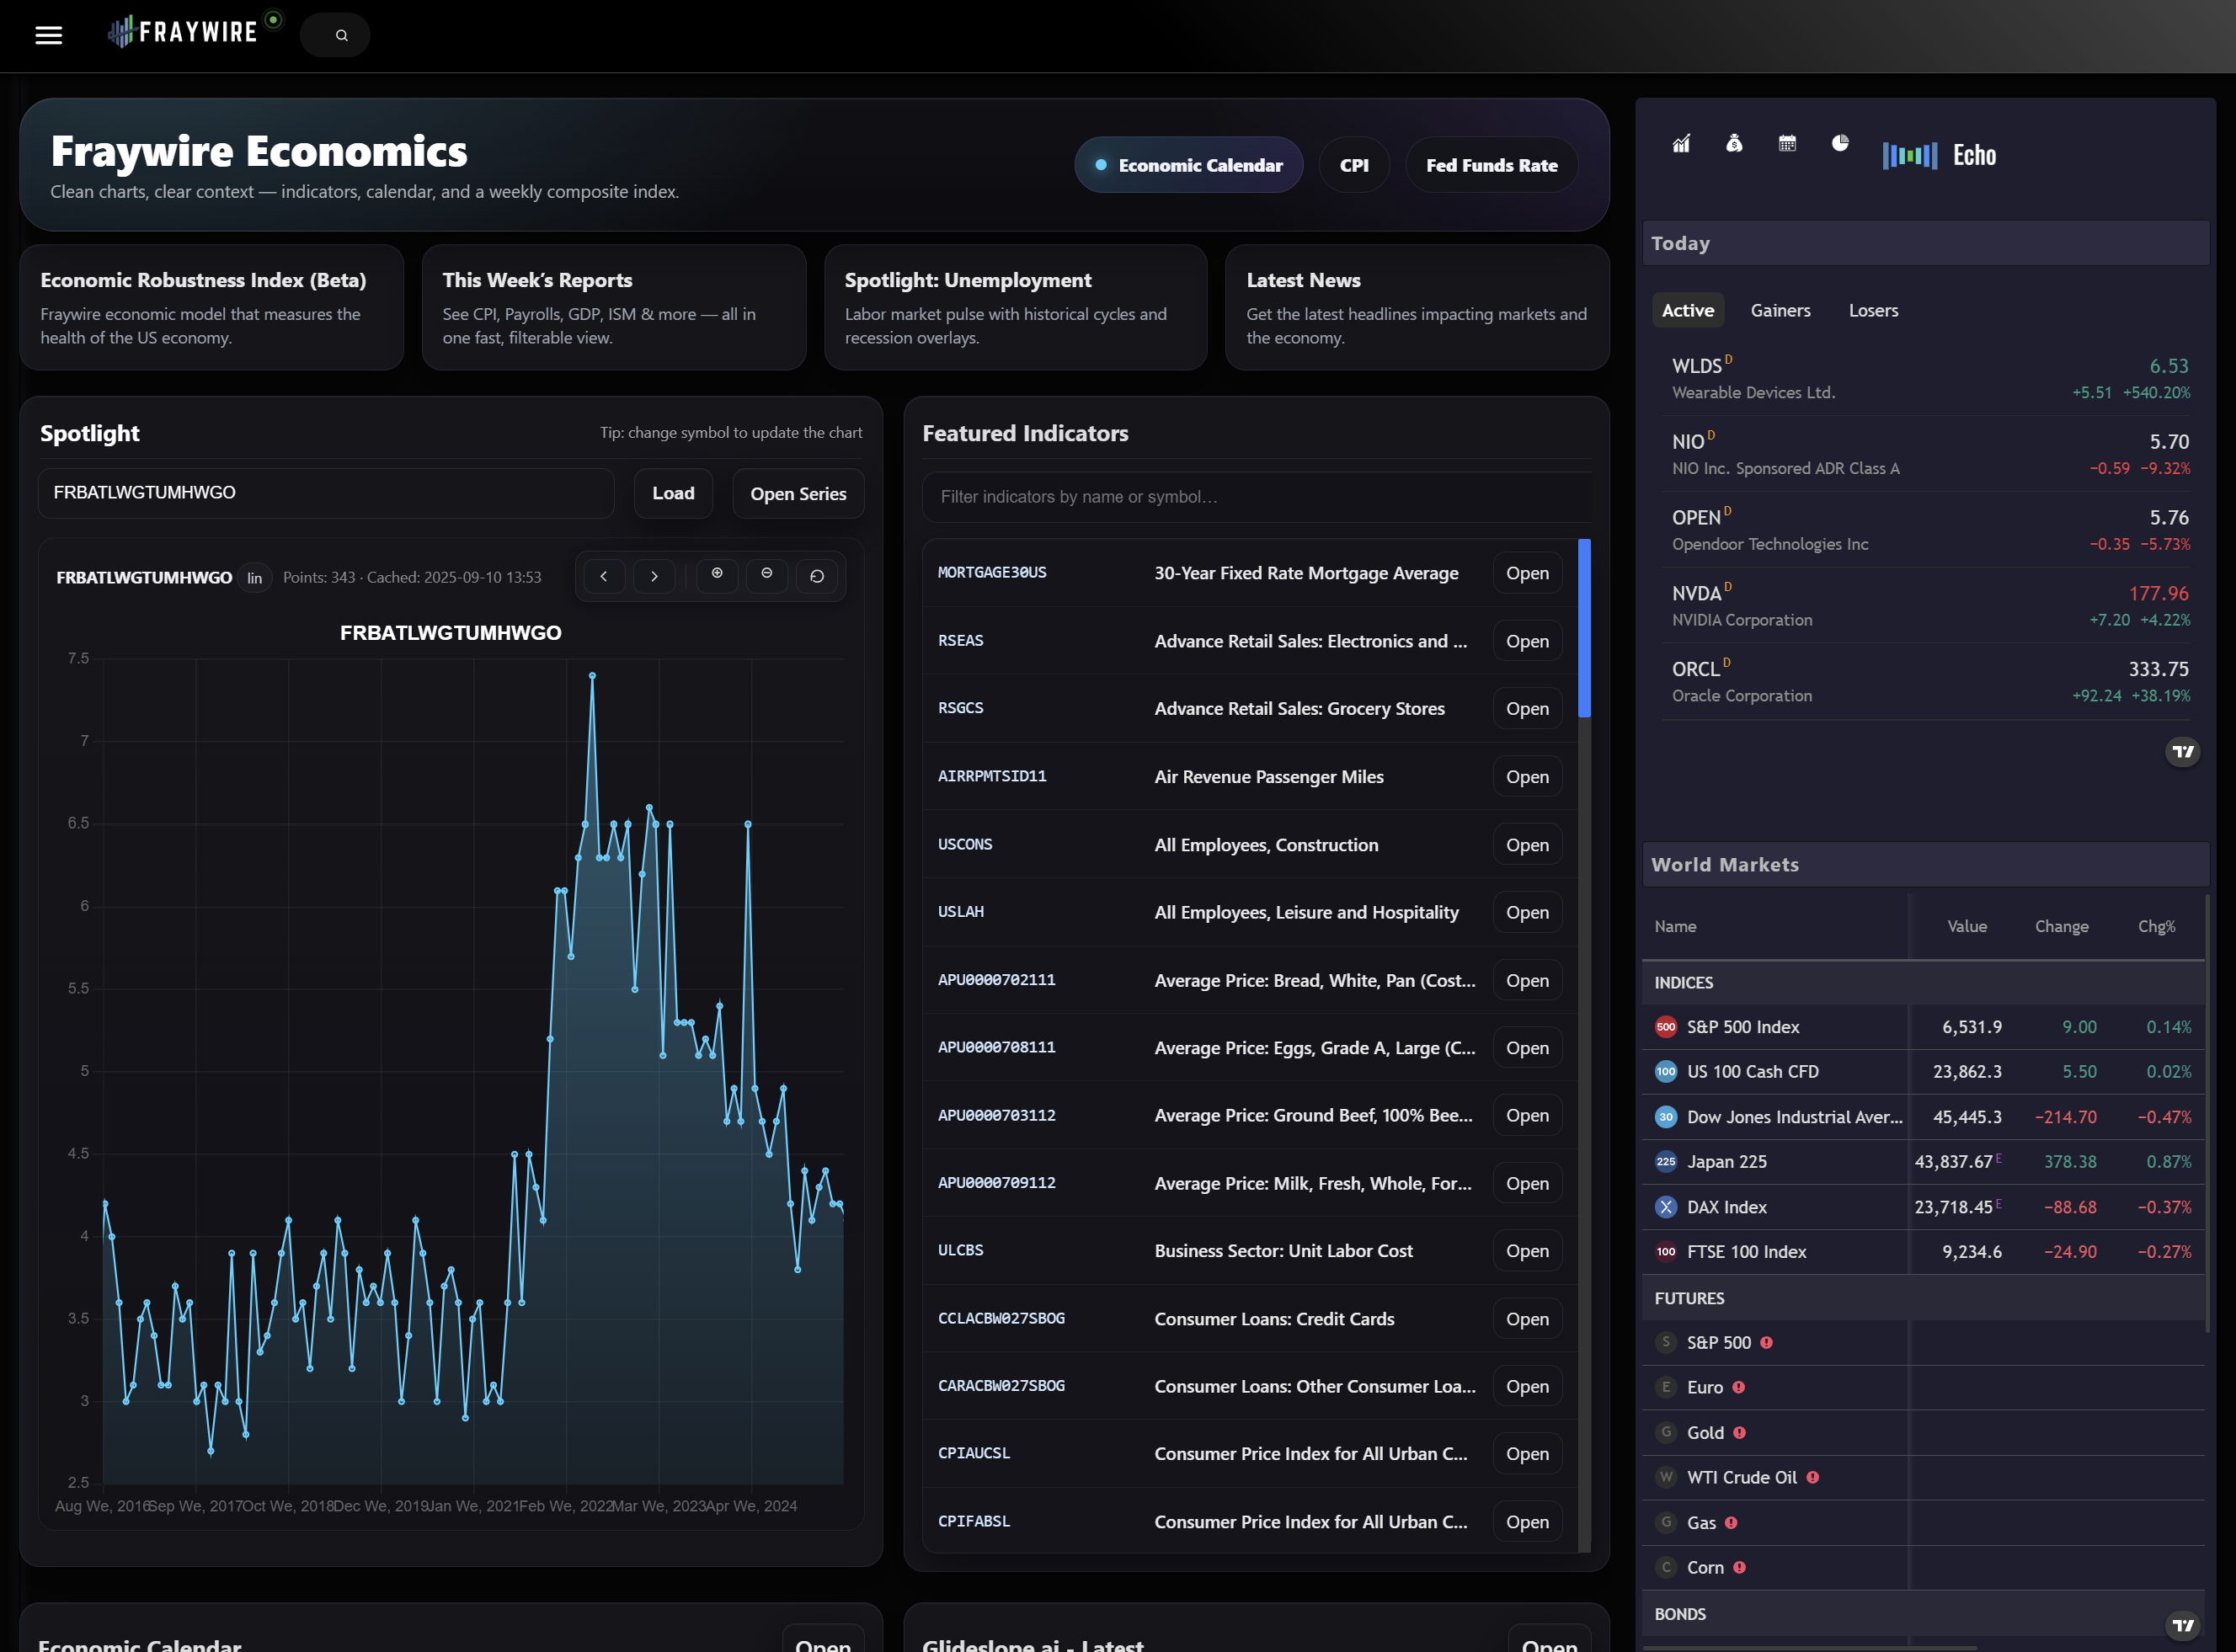This screenshot has height=1652, width=2236.
Task: Reset the spotlight chart view
Action: 817,577
